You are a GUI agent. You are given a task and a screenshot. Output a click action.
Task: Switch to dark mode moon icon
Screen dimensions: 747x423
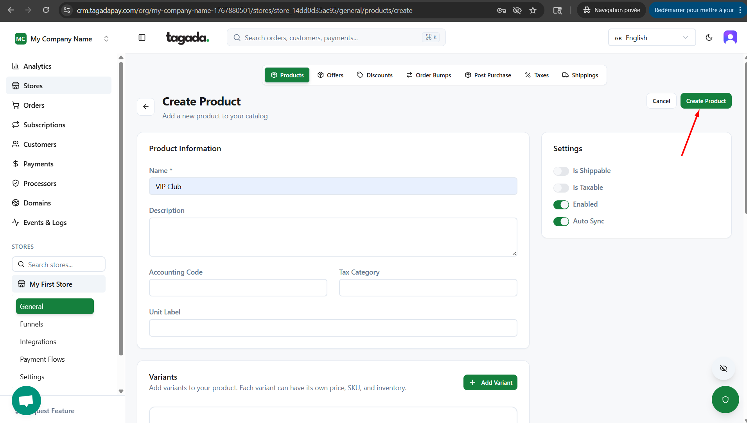click(x=709, y=37)
